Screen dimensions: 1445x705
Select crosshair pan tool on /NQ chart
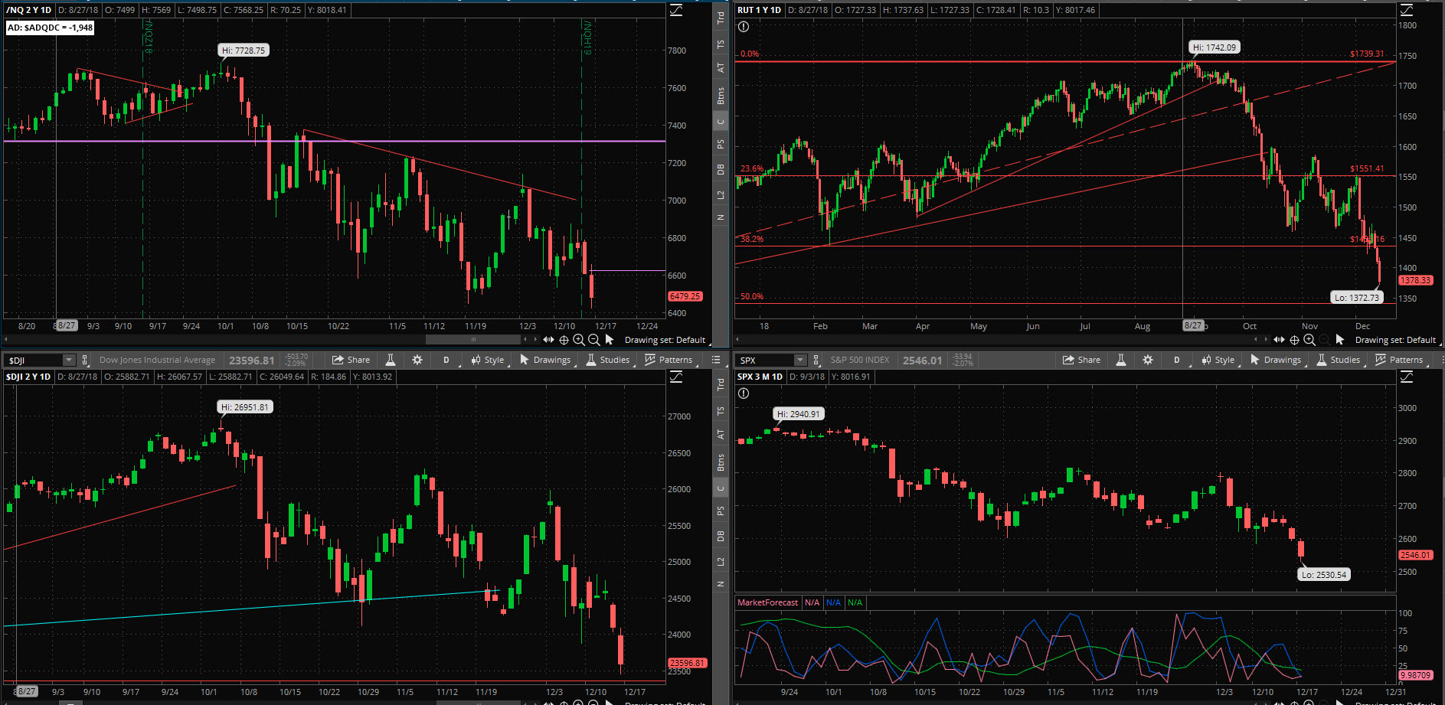(x=564, y=340)
